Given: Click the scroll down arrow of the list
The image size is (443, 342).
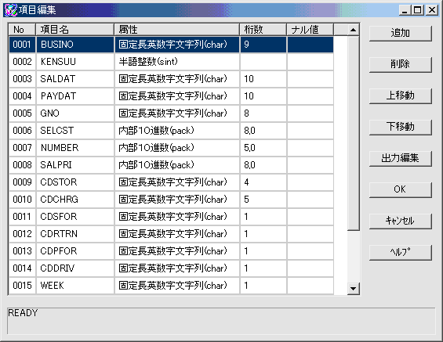Looking at the screenshot, I should pos(353,289).
